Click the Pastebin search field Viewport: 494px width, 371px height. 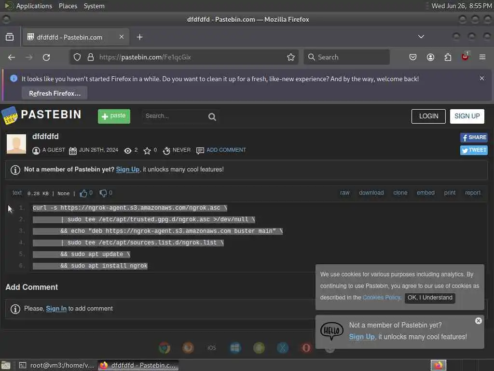tap(174, 116)
